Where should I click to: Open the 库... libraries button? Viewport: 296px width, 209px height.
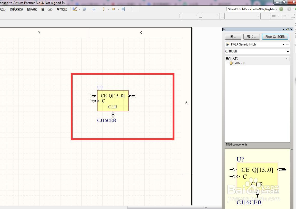233,37
